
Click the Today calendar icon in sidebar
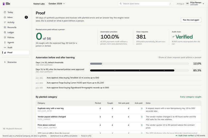(x=5, y=12)
